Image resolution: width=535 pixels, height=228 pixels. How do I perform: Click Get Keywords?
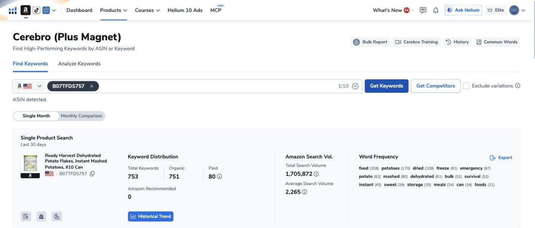point(386,86)
